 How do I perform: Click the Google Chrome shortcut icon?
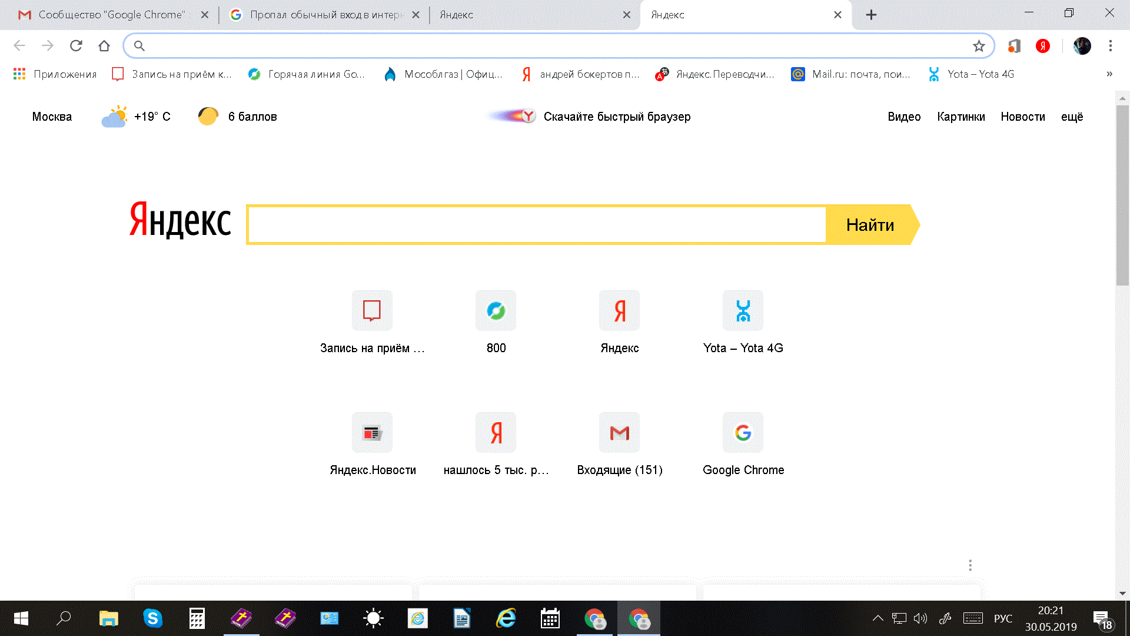[x=742, y=433]
